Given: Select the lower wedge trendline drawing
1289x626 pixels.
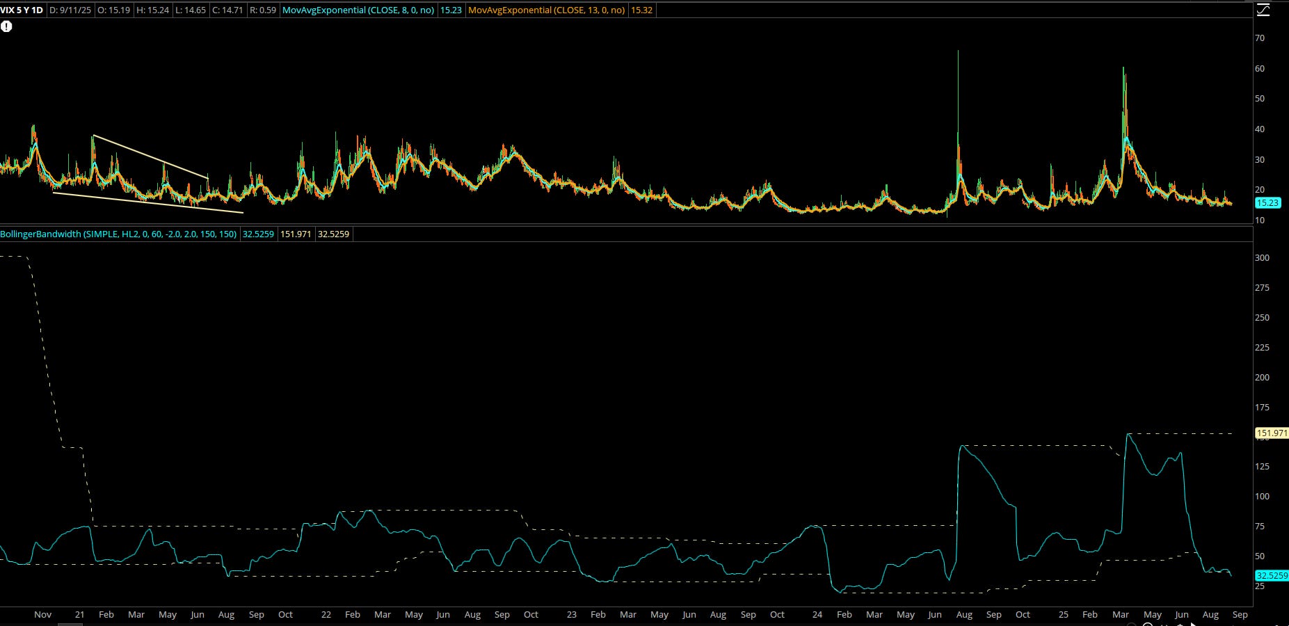Looking at the screenshot, I should point(147,202).
